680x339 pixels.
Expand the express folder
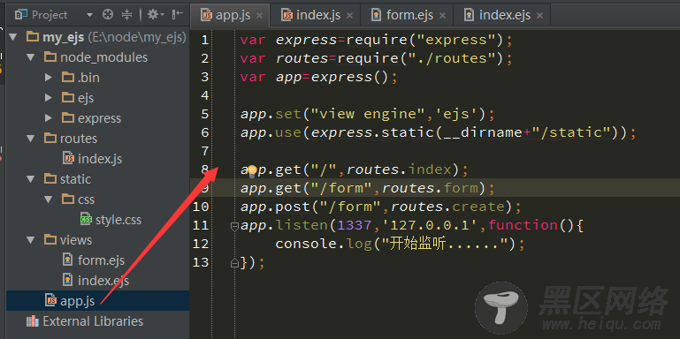(49, 118)
